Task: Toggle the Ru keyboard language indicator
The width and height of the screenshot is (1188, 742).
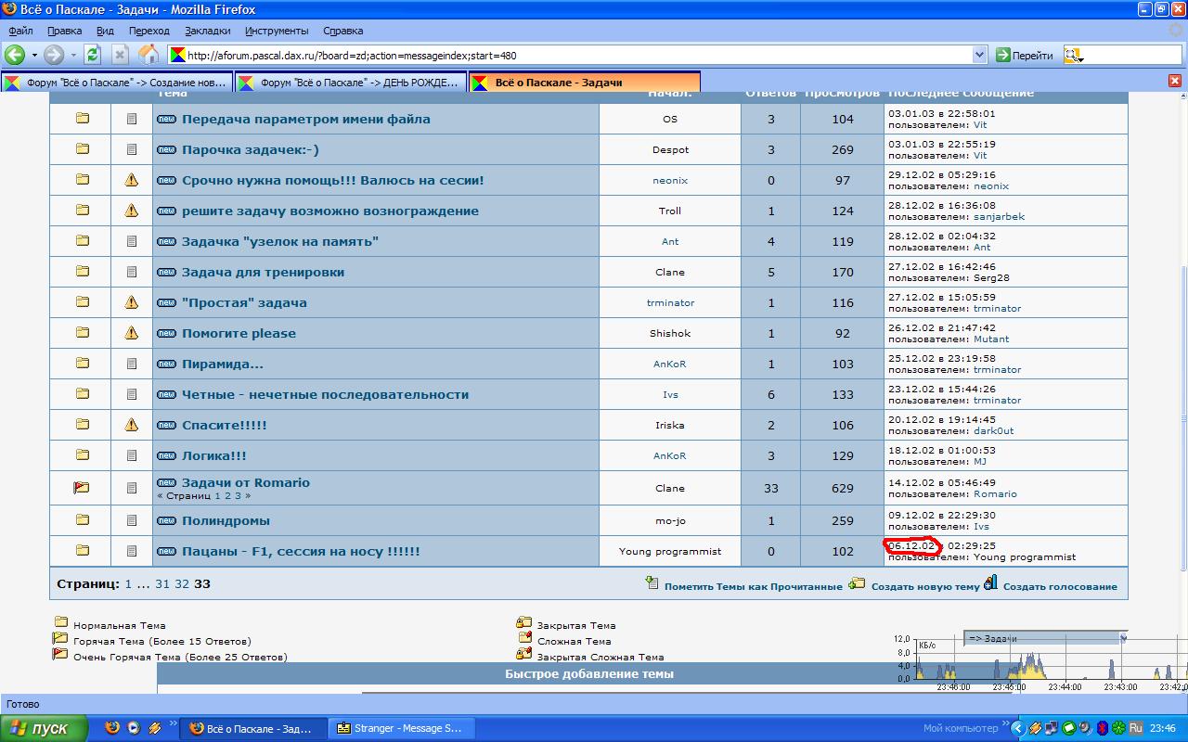Action: [1135, 728]
